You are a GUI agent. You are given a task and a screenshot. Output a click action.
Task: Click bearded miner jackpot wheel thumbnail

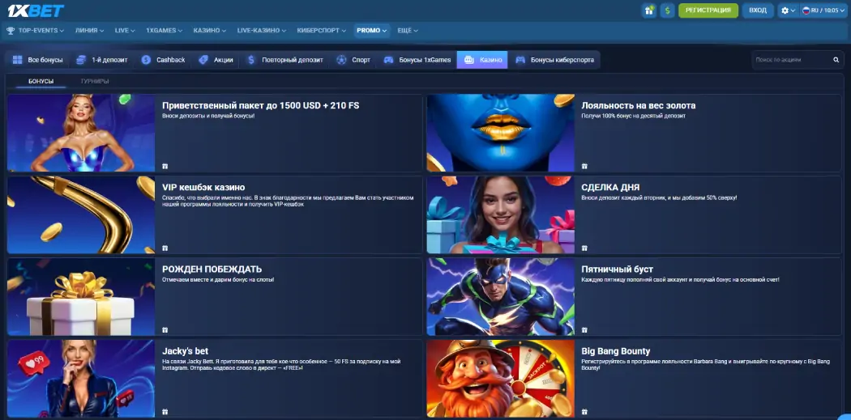pyautogui.click(x=500, y=378)
